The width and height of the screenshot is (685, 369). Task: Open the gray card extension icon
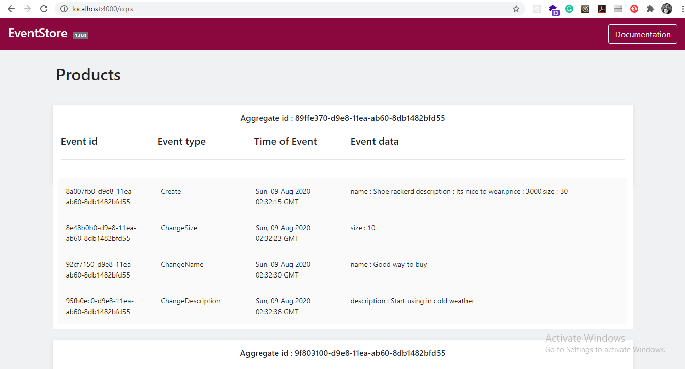618,9
